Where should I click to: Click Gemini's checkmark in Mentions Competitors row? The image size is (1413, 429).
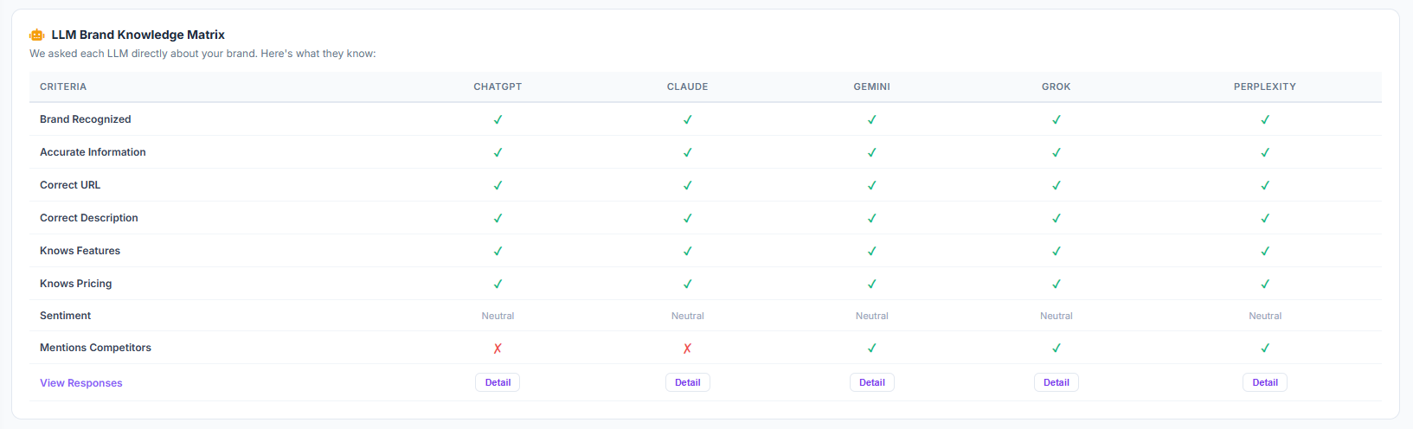pyautogui.click(x=872, y=349)
